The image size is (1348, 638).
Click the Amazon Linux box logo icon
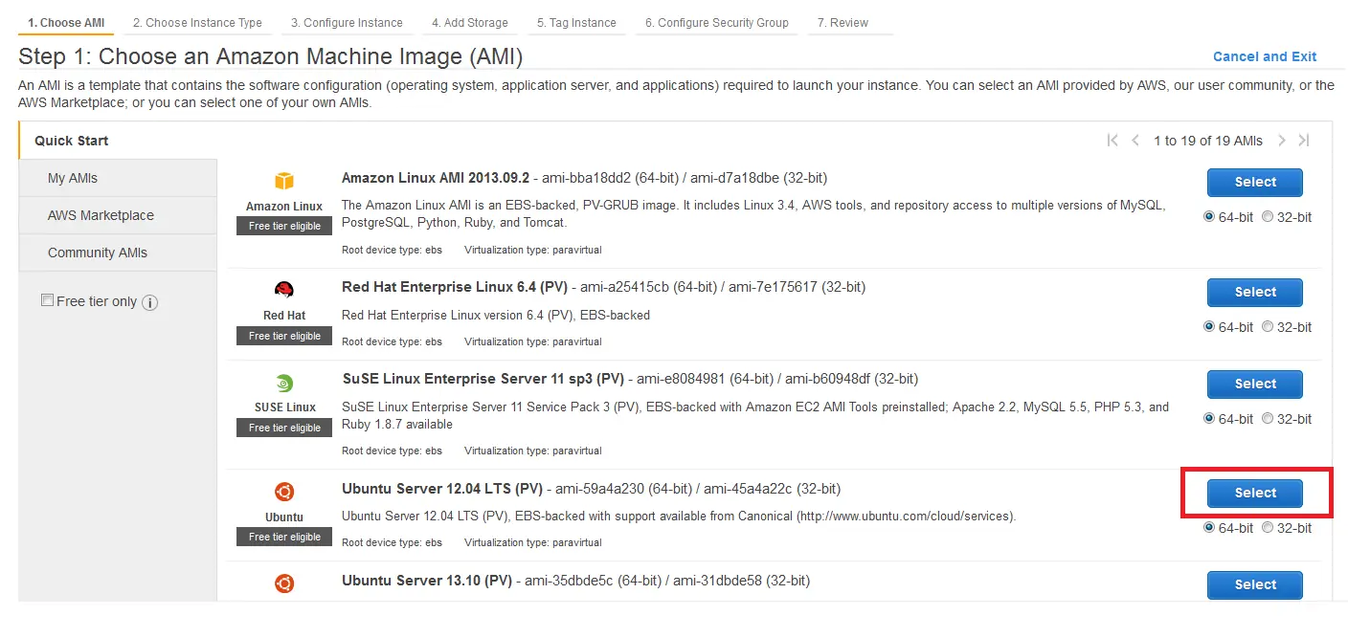(284, 181)
